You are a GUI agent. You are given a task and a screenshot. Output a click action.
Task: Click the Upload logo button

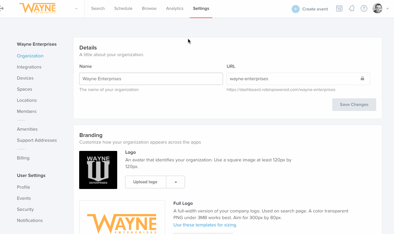point(145,182)
